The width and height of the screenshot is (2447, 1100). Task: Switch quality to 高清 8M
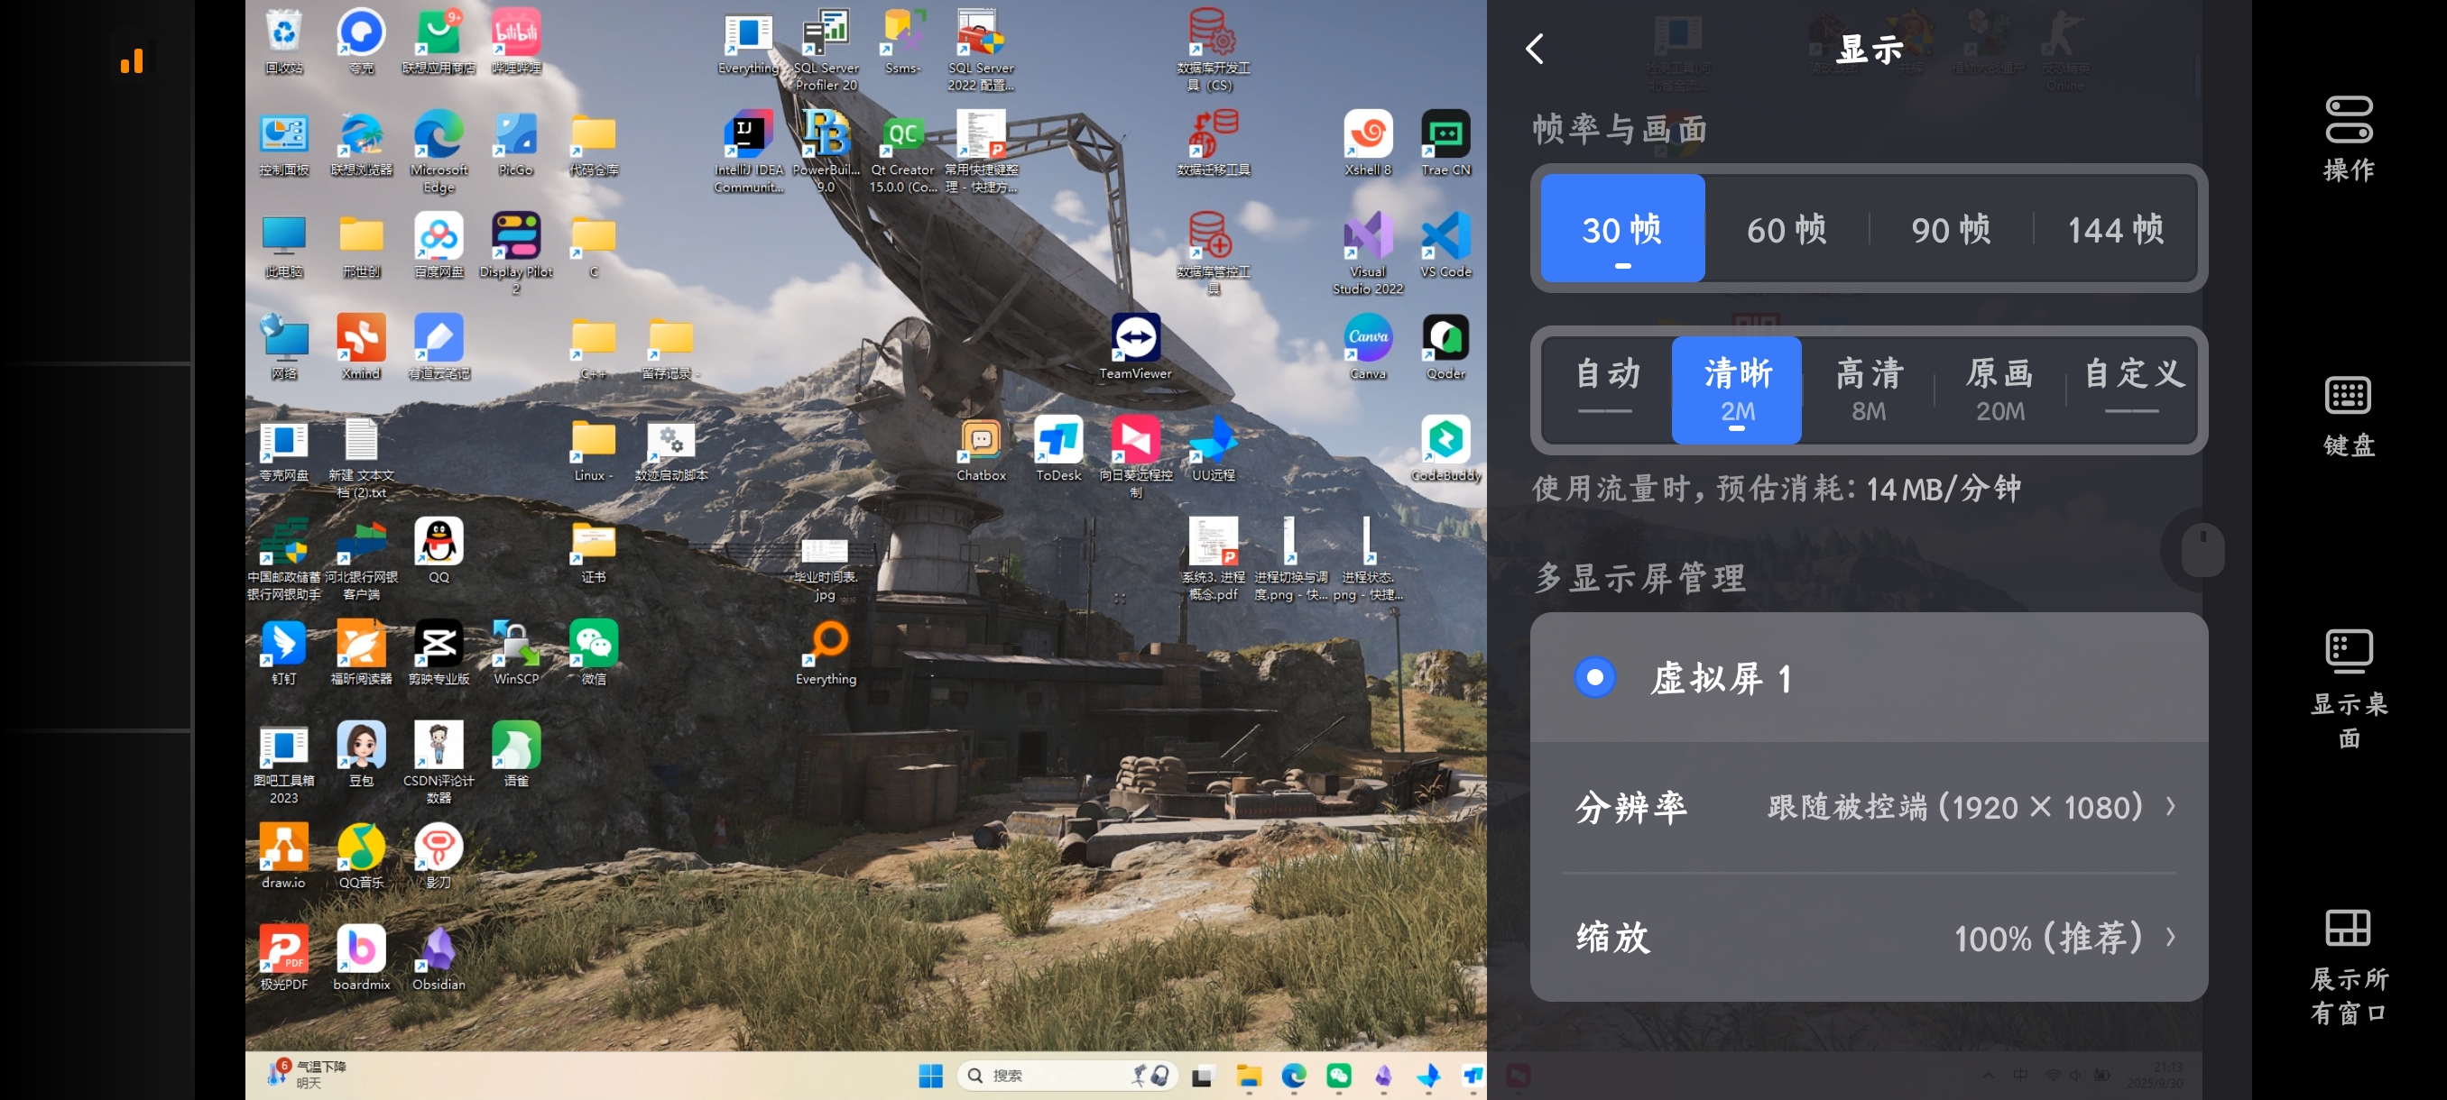tap(1868, 390)
